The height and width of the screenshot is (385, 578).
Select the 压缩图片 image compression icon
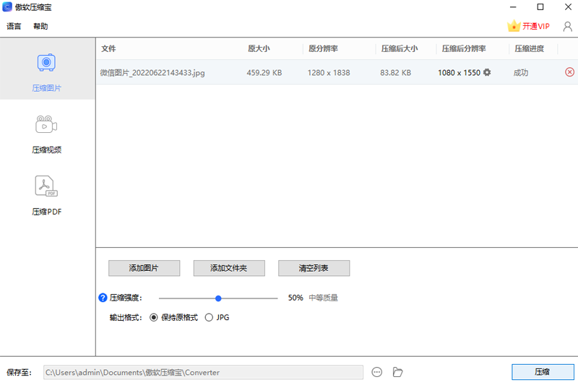coord(47,64)
